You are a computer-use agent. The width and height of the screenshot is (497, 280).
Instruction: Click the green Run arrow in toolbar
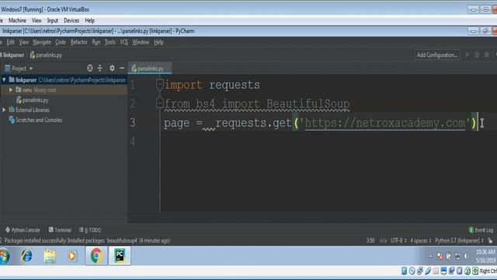click(467, 54)
